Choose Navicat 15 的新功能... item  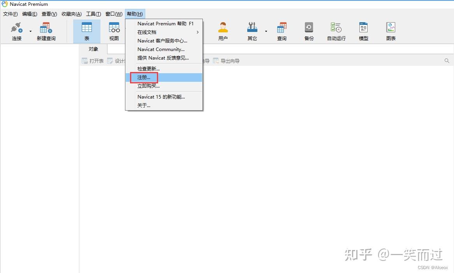[164, 97]
